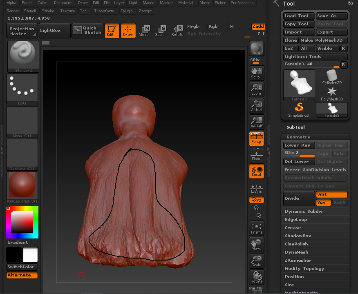The image size is (358, 294).
Task: Open the Preferences menu
Action: [x=242, y=3]
